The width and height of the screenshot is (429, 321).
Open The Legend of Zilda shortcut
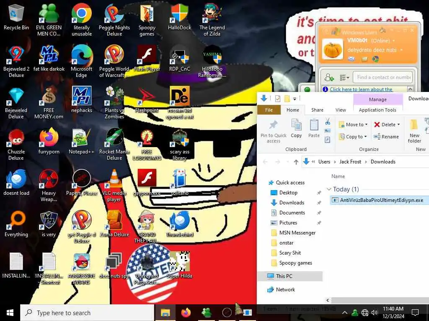pyautogui.click(x=212, y=20)
